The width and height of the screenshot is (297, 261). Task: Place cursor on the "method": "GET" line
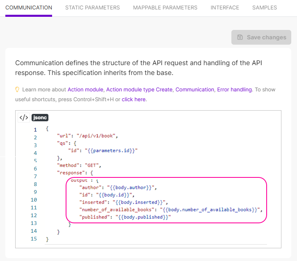click(x=79, y=165)
